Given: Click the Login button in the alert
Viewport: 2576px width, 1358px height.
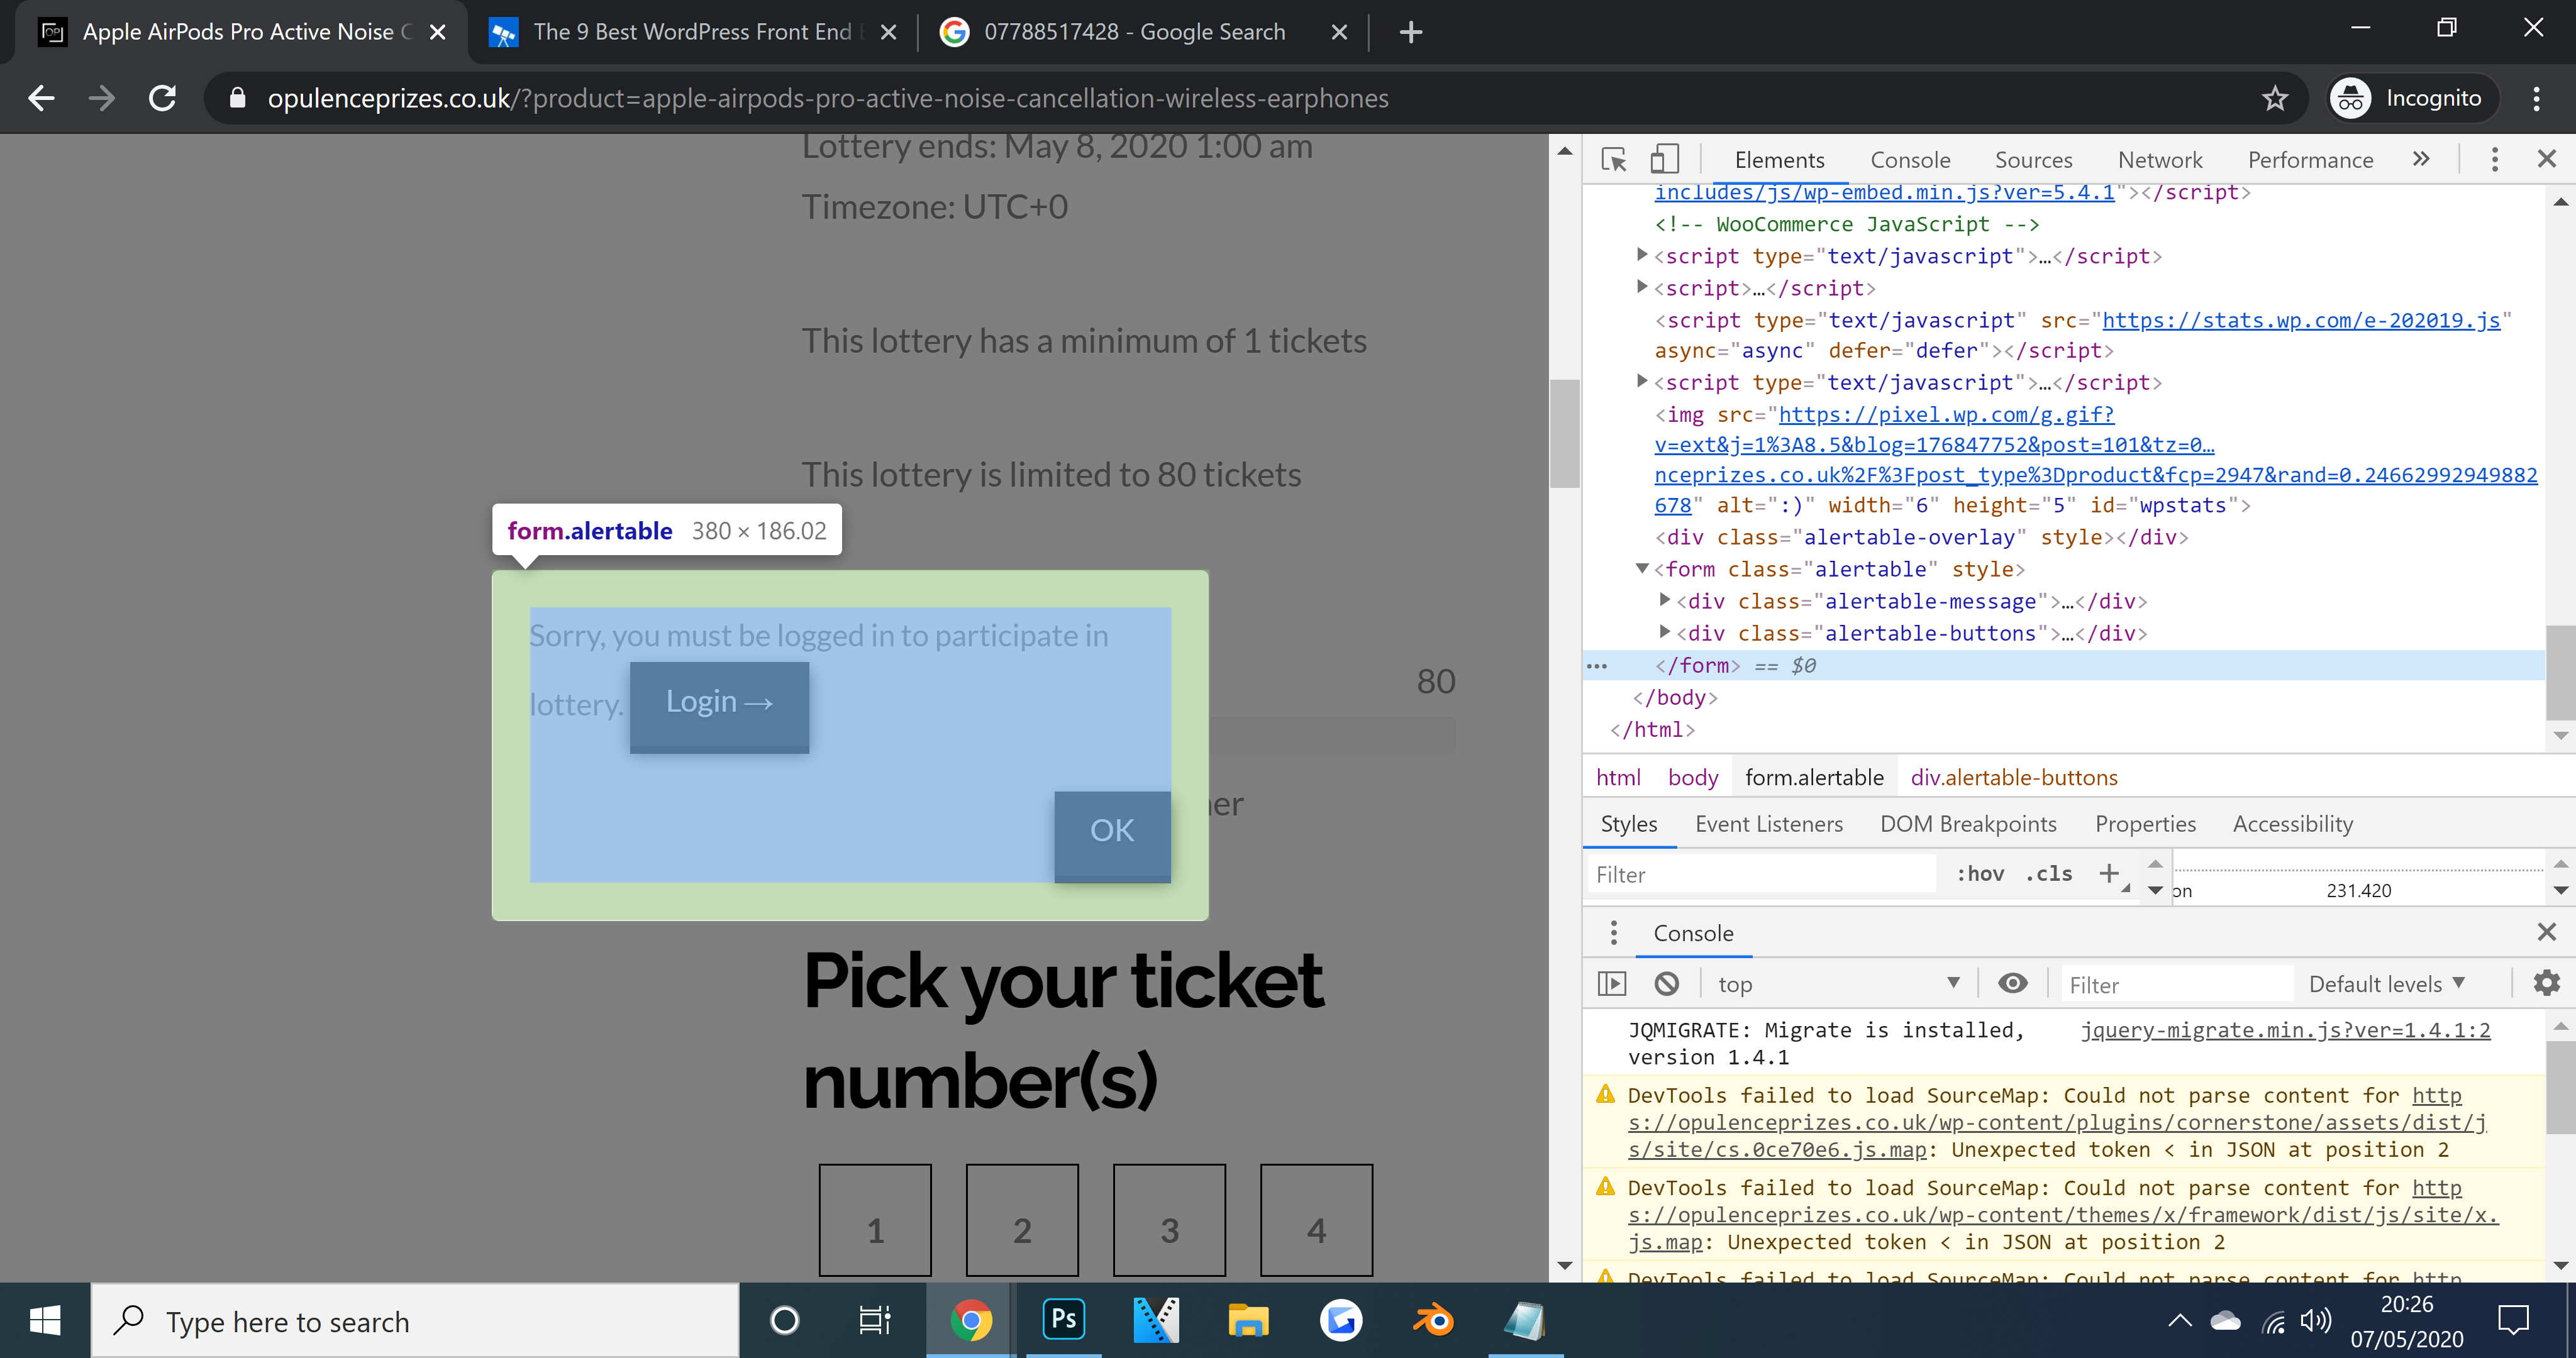Looking at the screenshot, I should (x=719, y=706).
